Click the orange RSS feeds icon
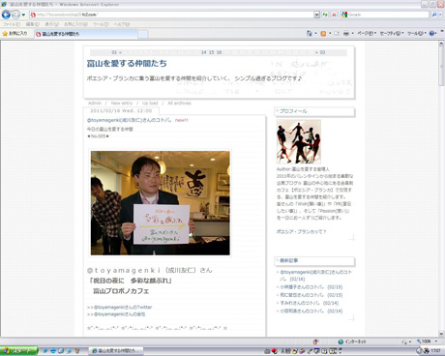Screen dimensions: 445x356 pos(323,33)
